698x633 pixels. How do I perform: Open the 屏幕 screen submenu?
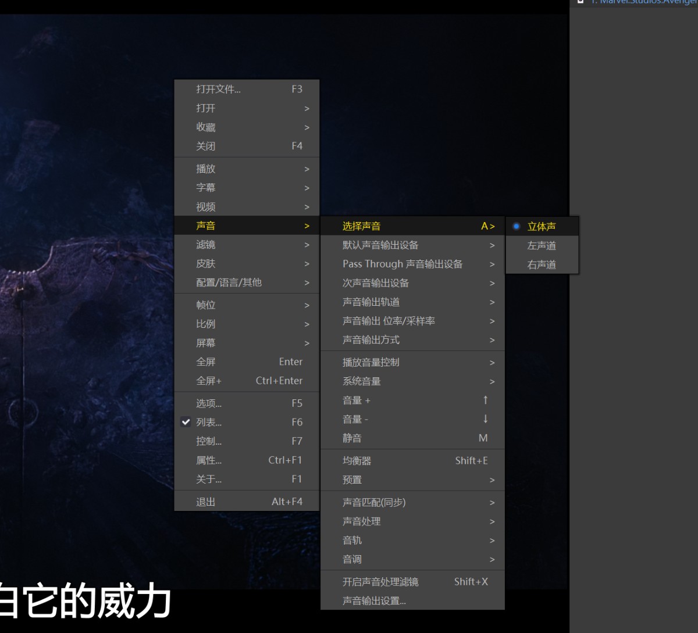(x=247, y=343)
